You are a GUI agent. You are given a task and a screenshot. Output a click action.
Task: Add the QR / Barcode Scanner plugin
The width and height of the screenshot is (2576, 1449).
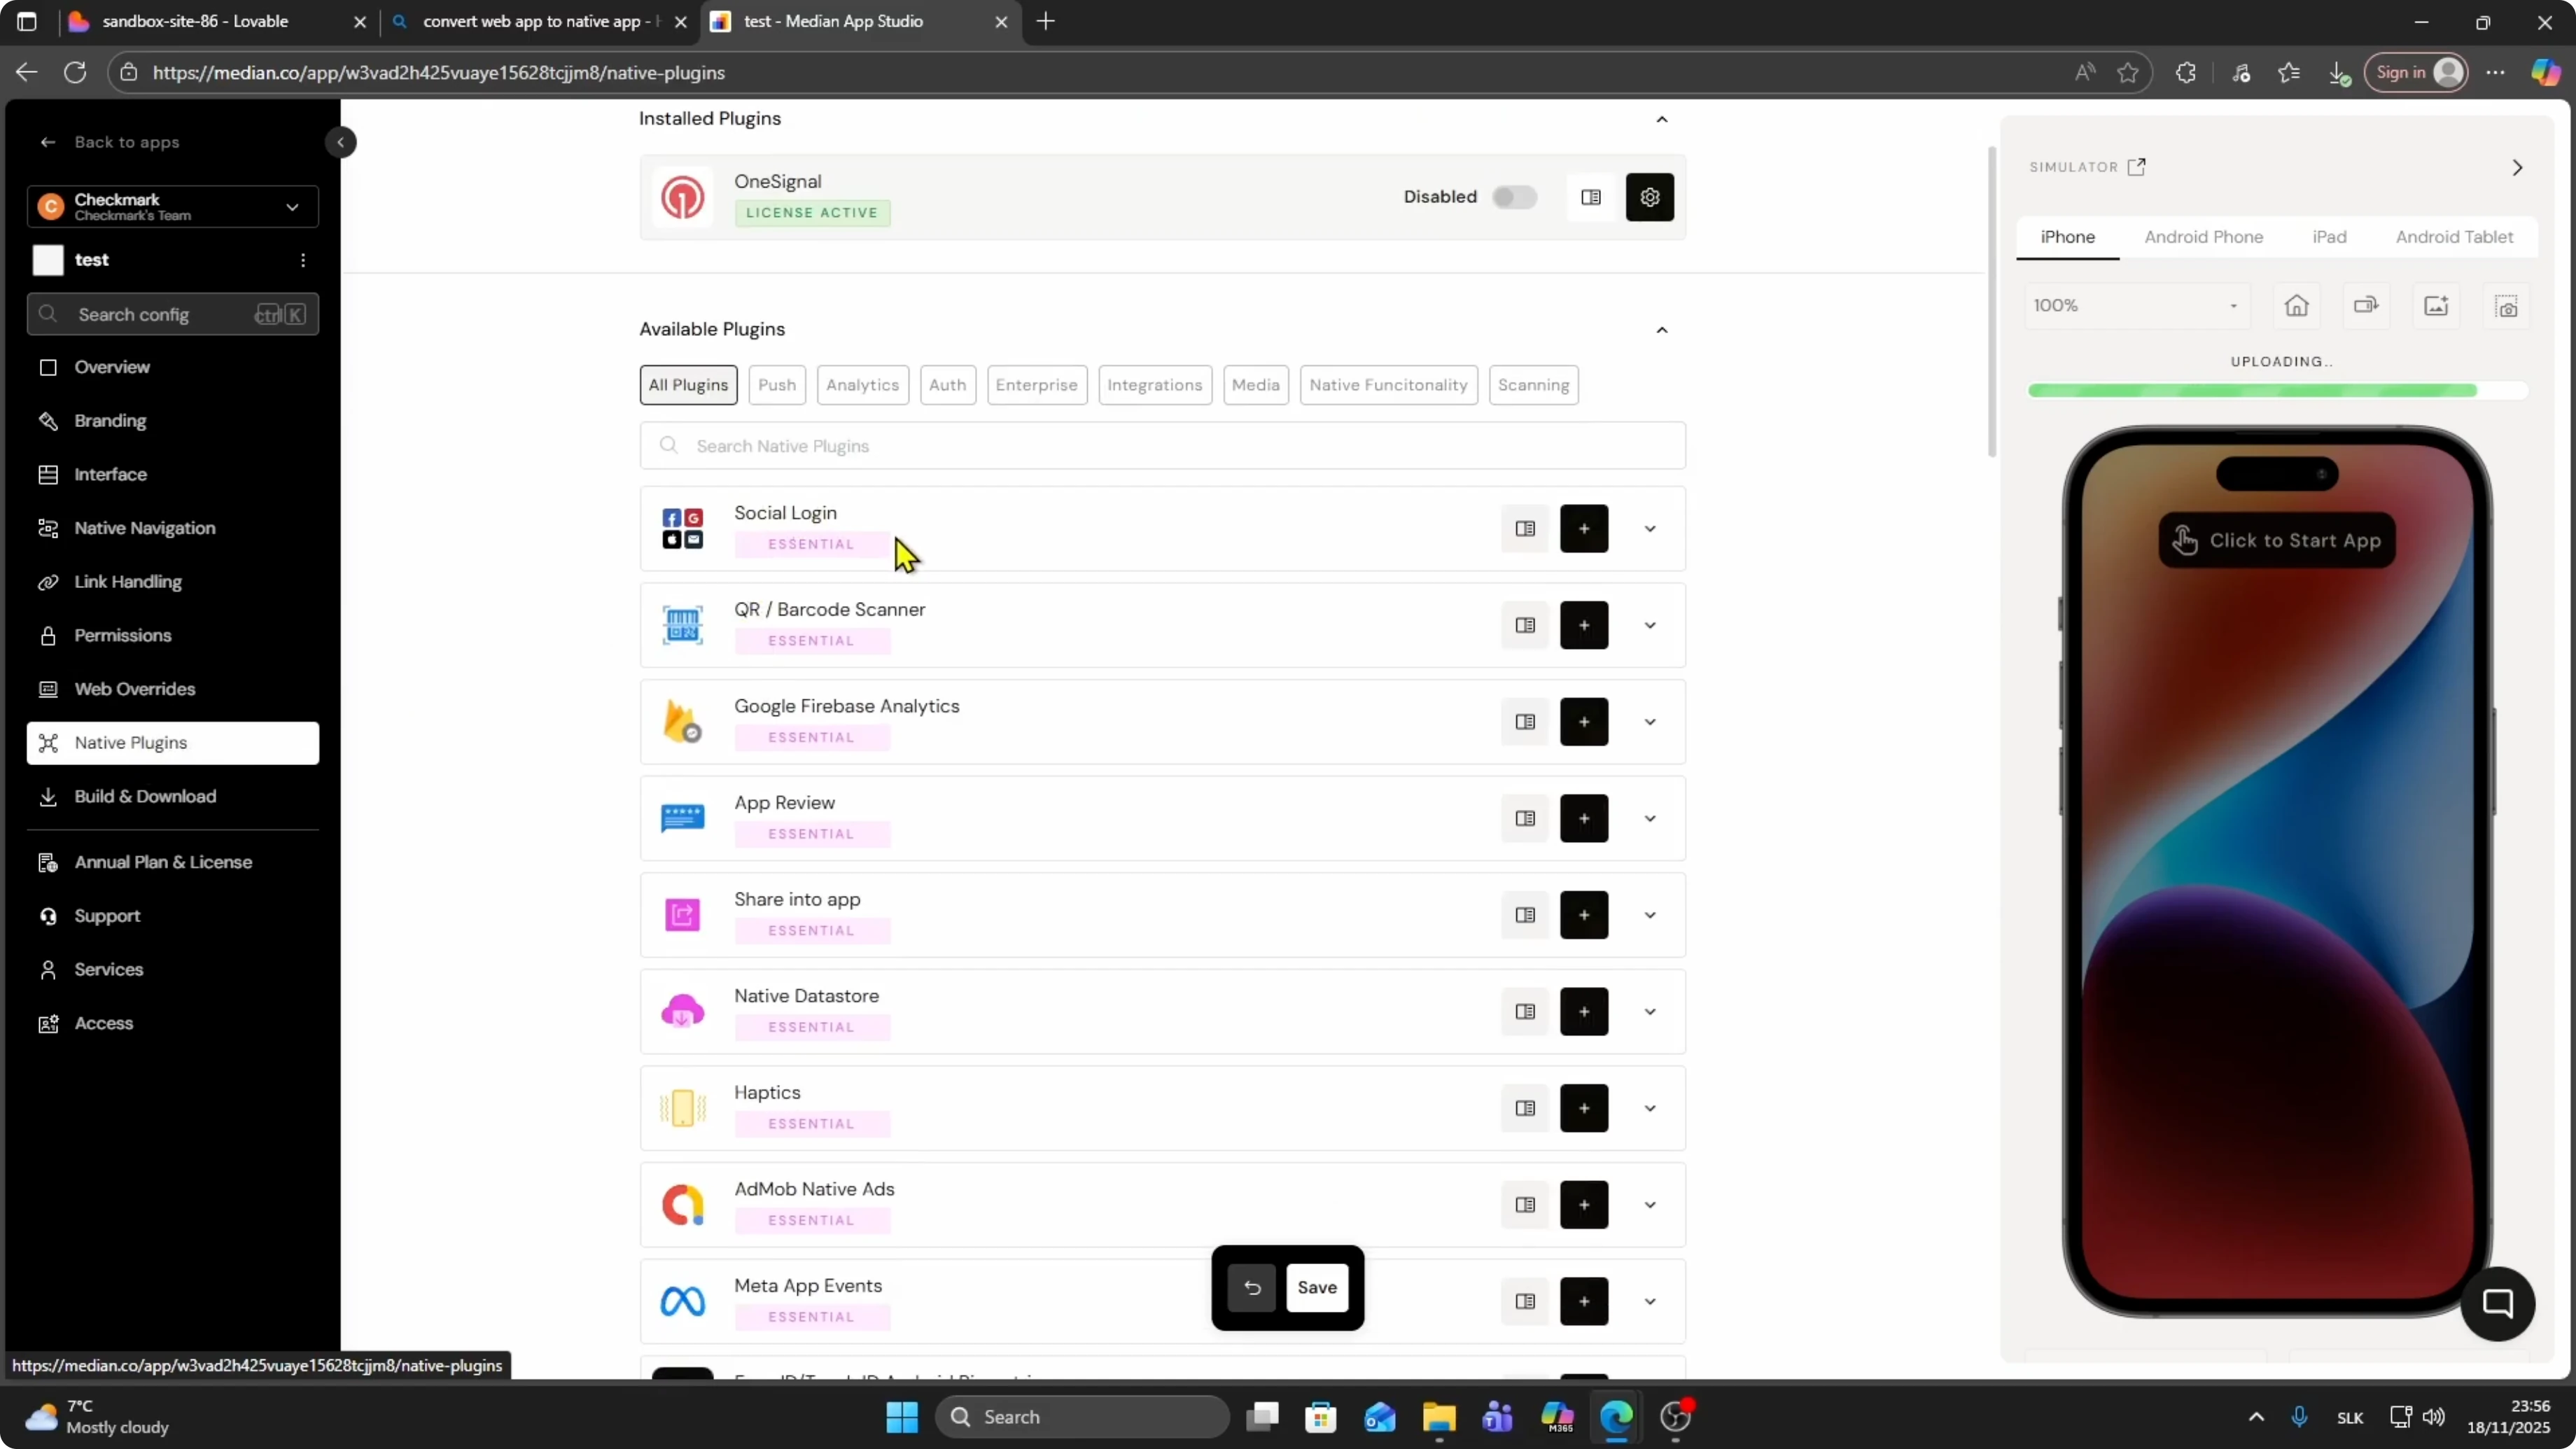coord(1584,625)
